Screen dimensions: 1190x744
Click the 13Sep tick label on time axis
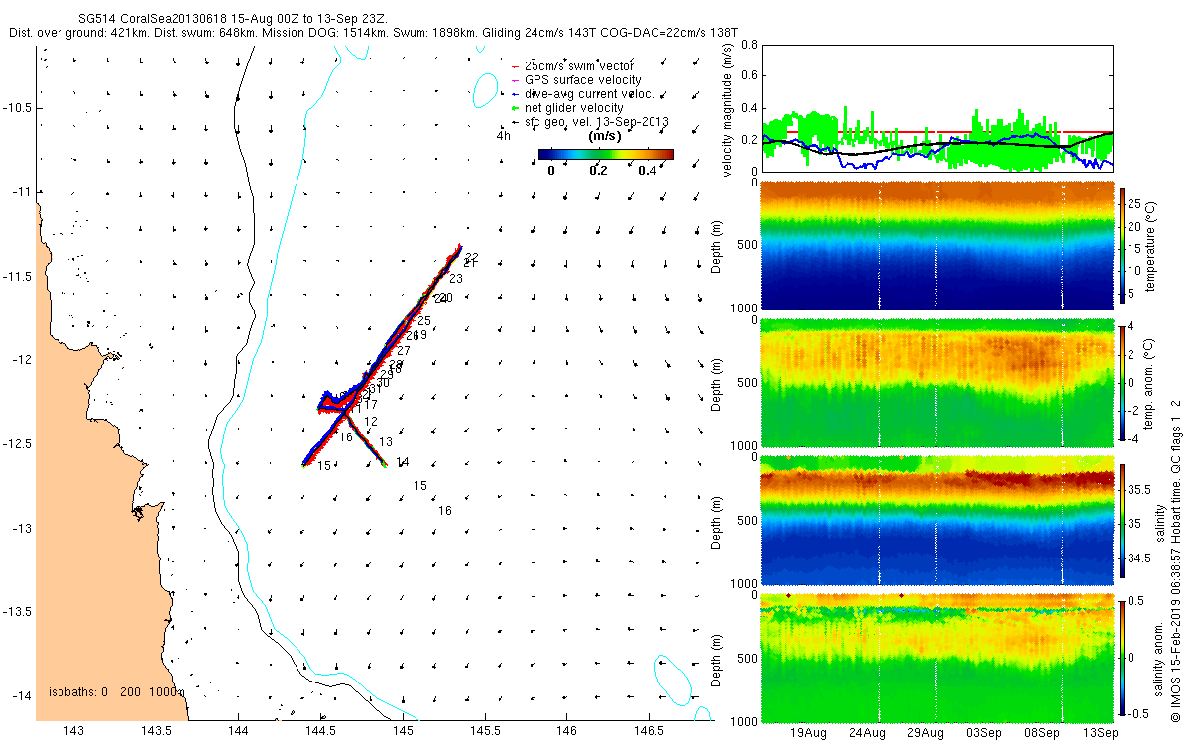coord(1101,733)
